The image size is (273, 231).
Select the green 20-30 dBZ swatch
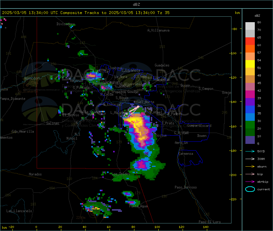pyautogui.click(x=250, y=124)
